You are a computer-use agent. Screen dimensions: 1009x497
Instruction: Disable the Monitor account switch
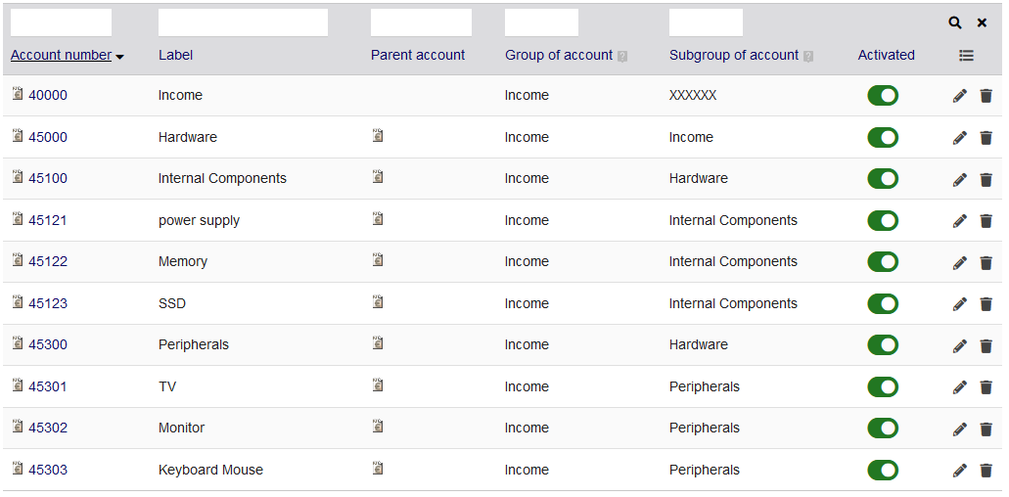tap(882, 429)
